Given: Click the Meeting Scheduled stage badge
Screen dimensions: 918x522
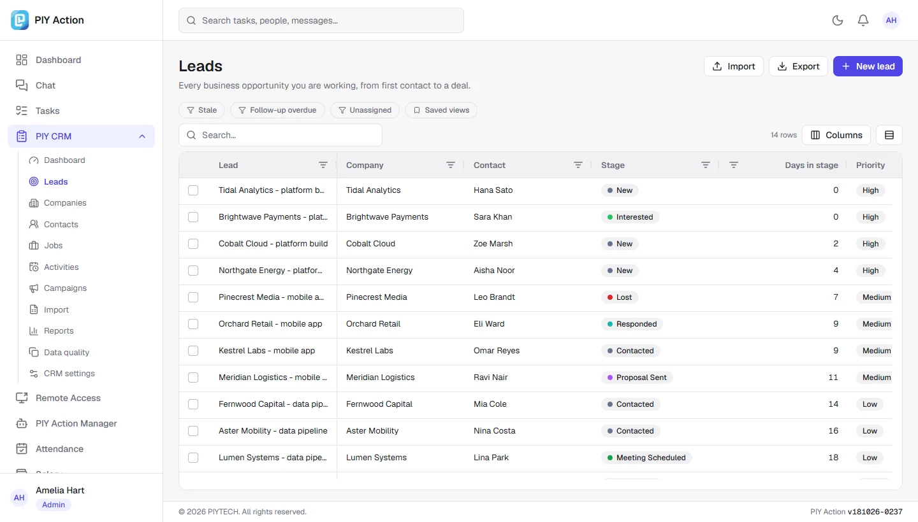Looking at the screenshot, I should coord(646,458).
